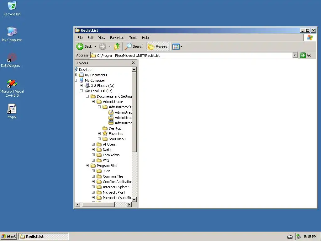Click the keyboard tray icon
Image resolution: width=321 pixels, height=241 pixels.
click(x=290, y=237)
